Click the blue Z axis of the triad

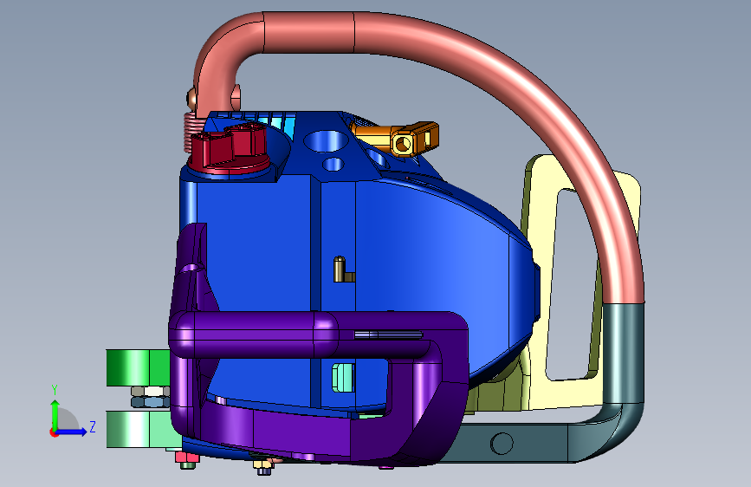coord(73,432)
